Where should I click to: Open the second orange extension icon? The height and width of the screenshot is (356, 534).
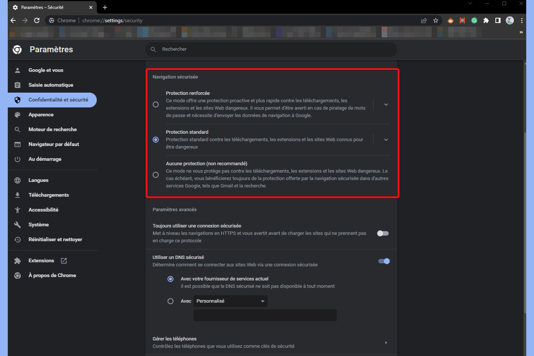pos(462,20)
